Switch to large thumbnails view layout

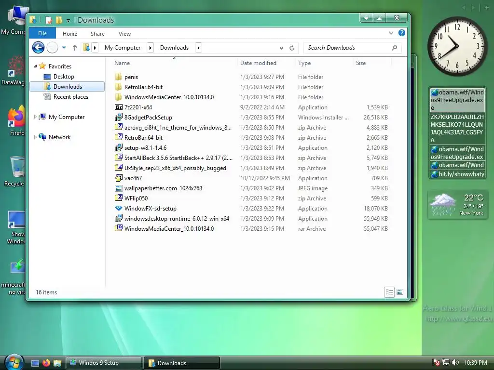(400, 292)
